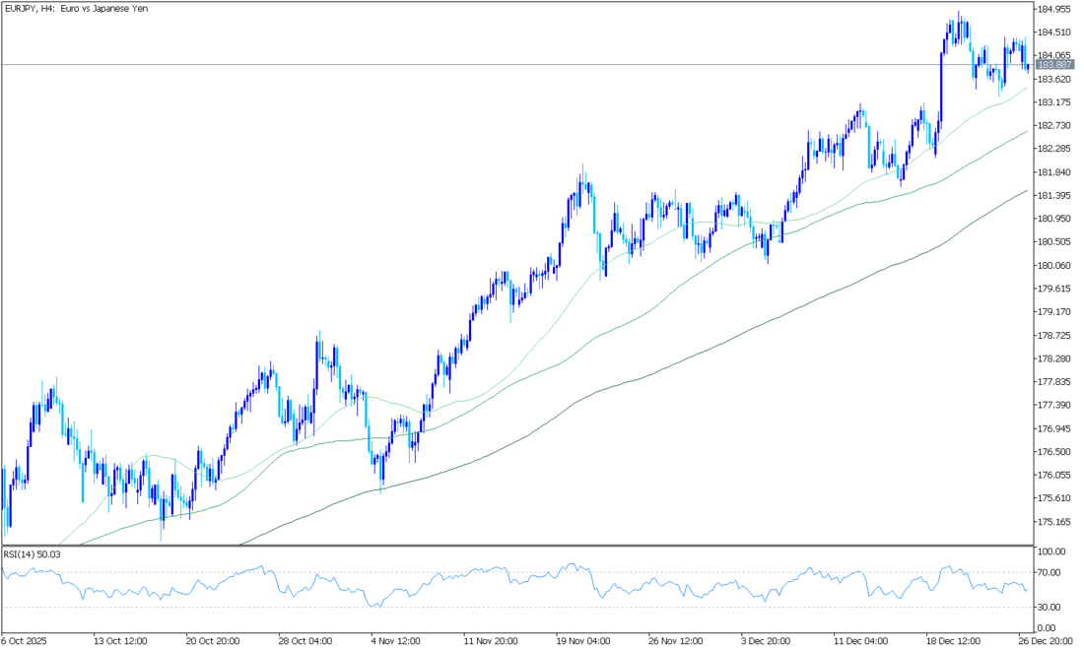Select the RSI 100.00 scale label
This screenshot has width=1084, height=650.
[x=1052, y=552]
